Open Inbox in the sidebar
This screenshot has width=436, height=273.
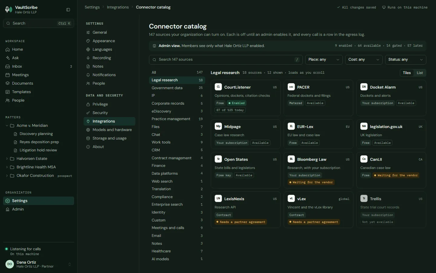[38, 66]
